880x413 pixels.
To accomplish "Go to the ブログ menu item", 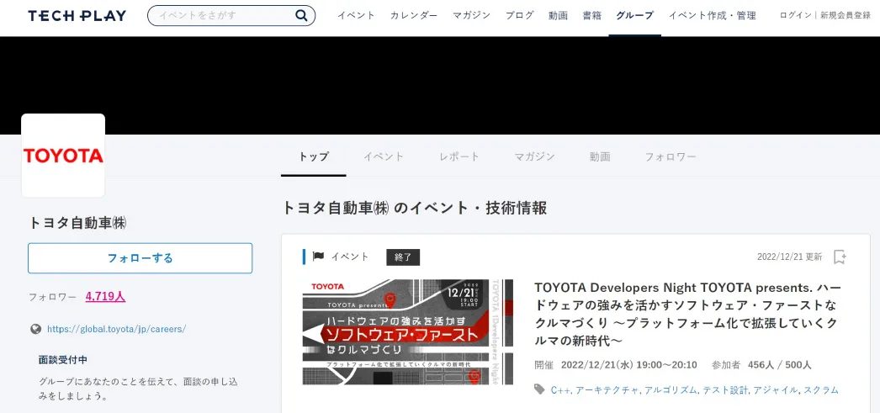I will coord(520,16).
